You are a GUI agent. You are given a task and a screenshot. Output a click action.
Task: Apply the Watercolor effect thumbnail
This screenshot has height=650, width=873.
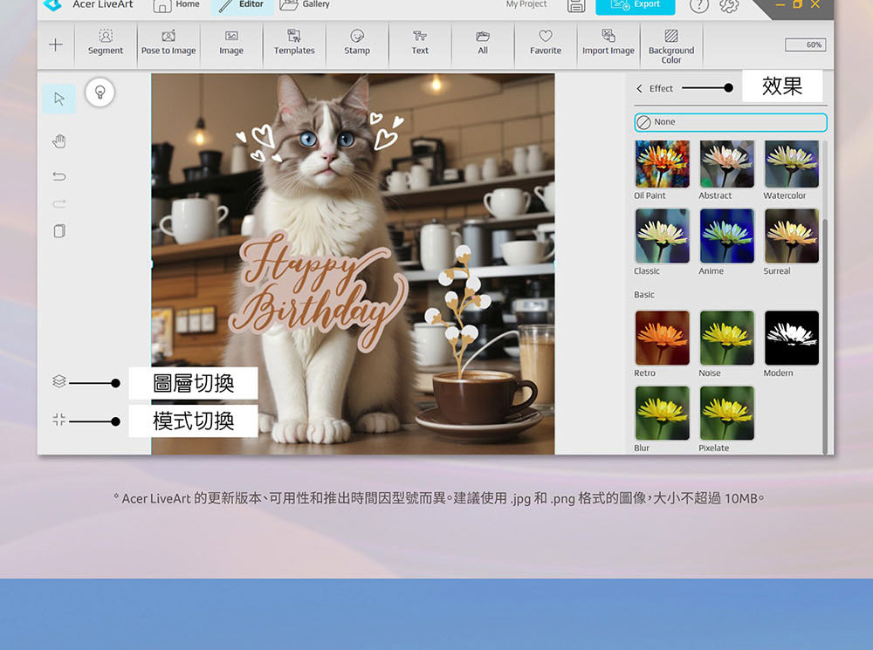coord(791,163)
